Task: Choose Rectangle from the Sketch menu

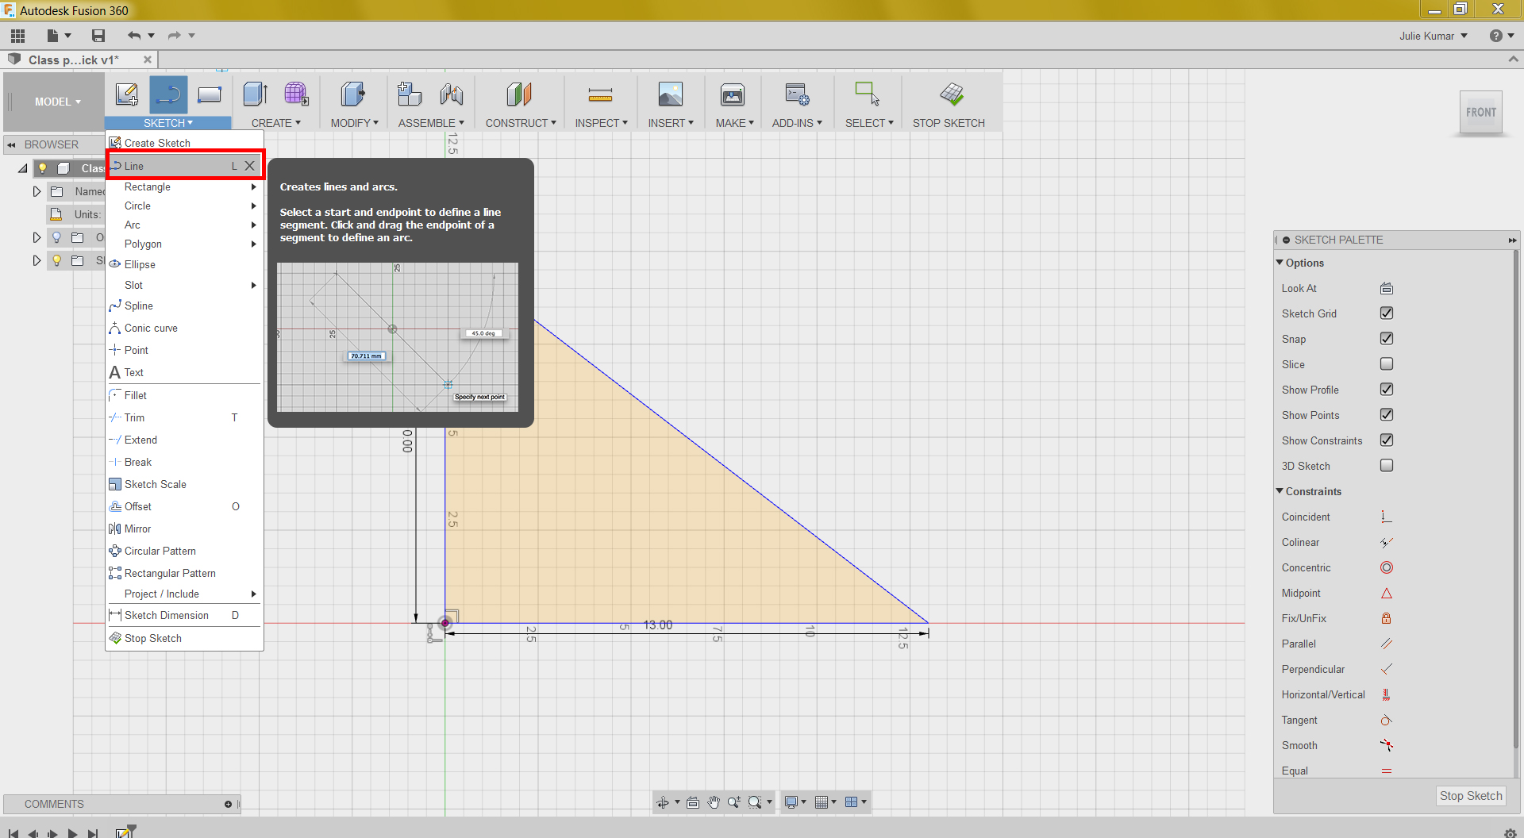Action: (x=148, y=187)
